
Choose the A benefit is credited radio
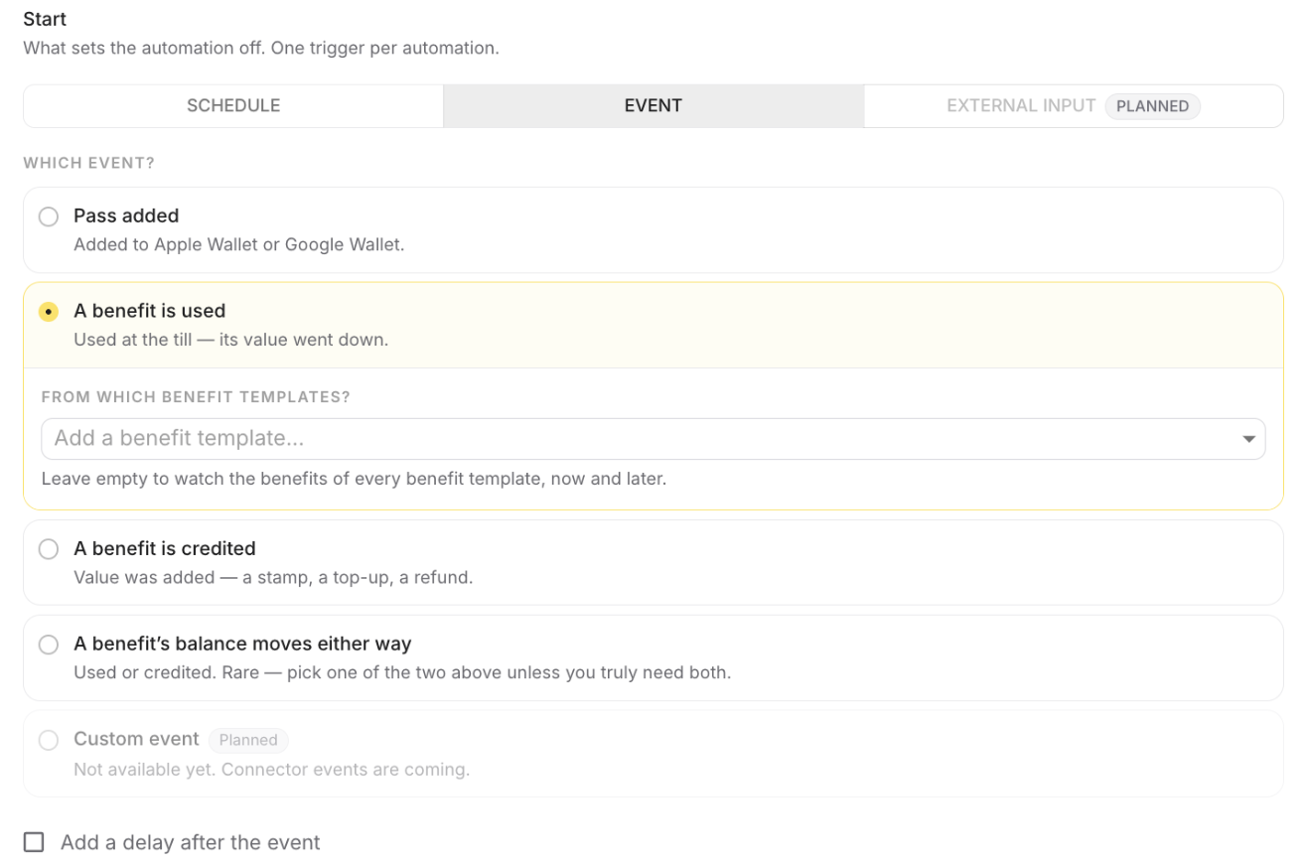point(49,549)
